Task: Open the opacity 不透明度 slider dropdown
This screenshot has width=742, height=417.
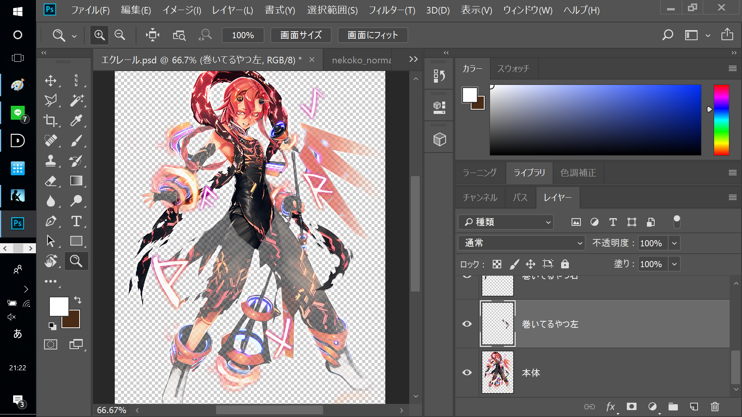Action: [674, 243]
